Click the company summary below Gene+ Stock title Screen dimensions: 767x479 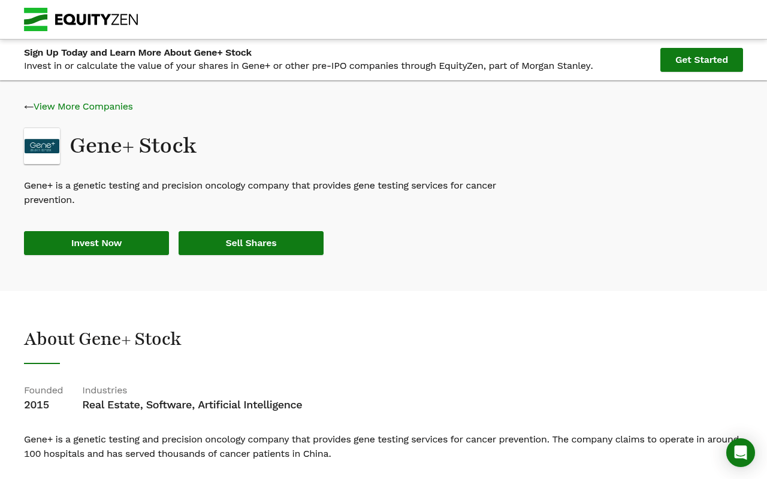coord(260,193)
